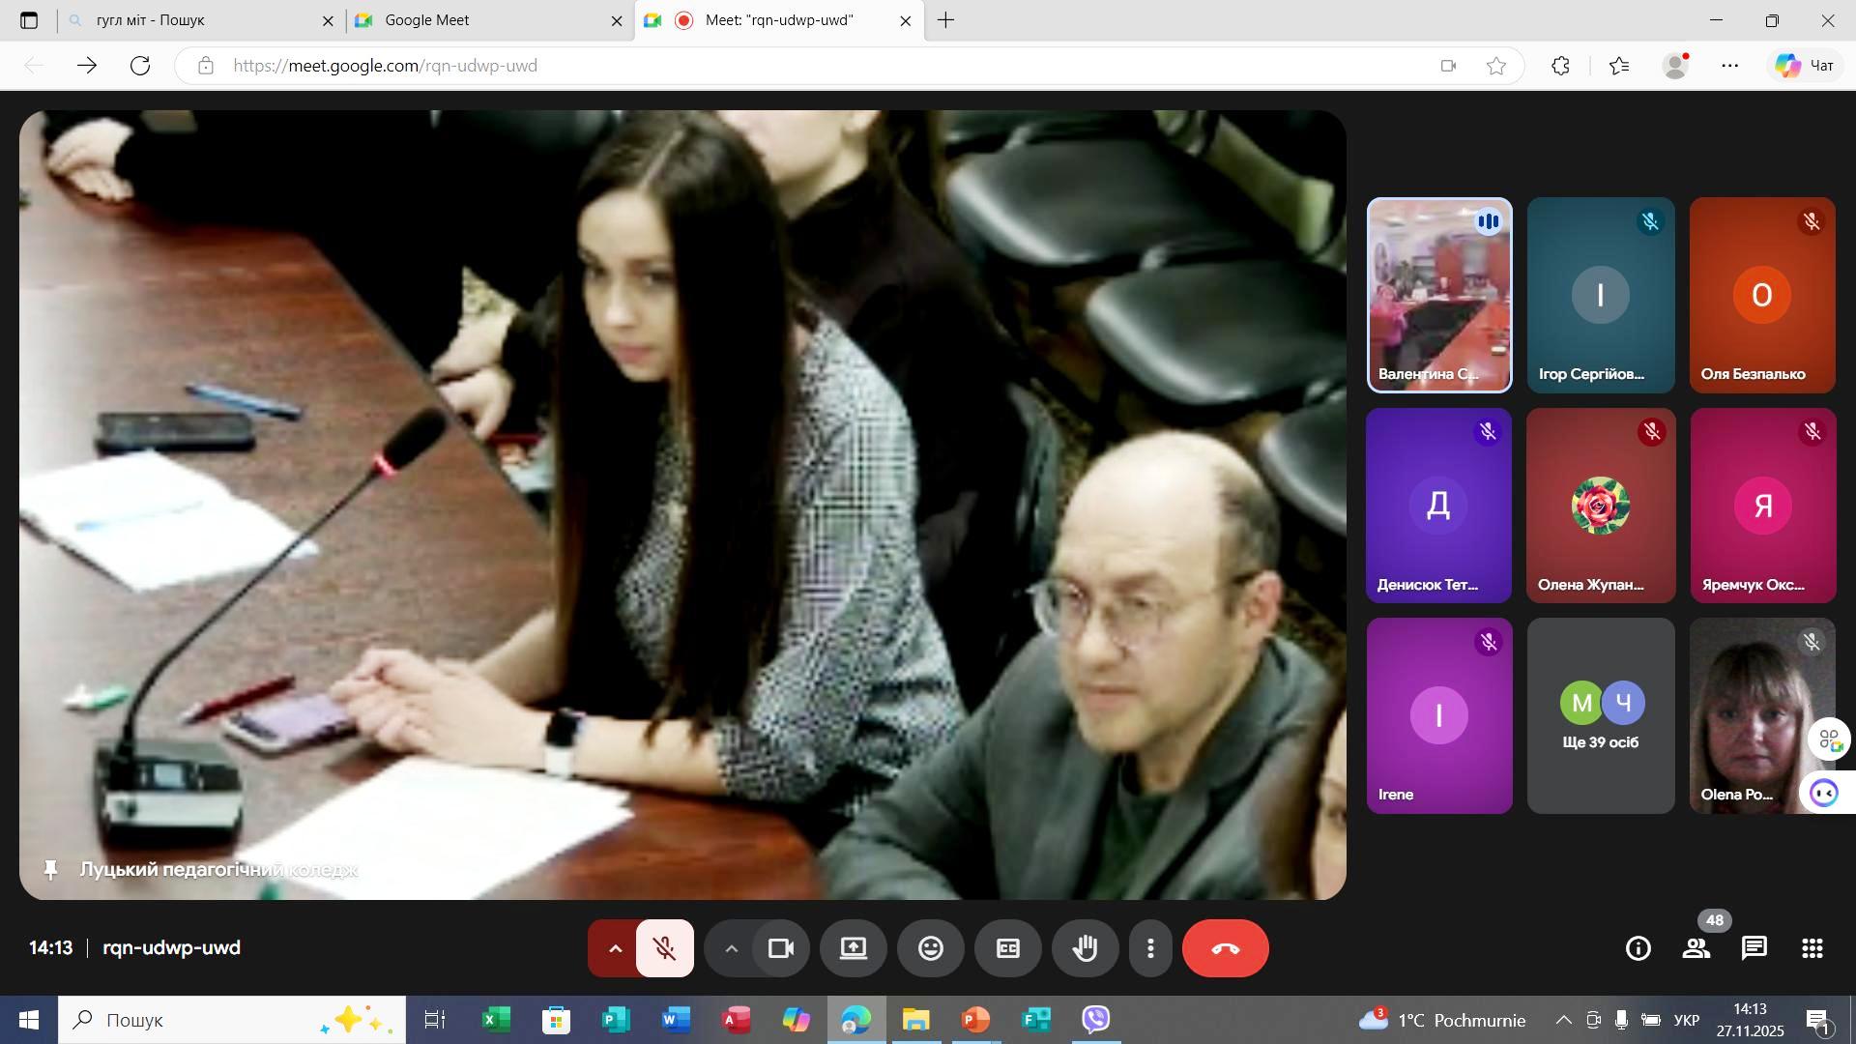Image resolution: width=1856 pixels, height=1044 pixels.
Task: Toggle the camera button in Meet
Action: [780, 948]
